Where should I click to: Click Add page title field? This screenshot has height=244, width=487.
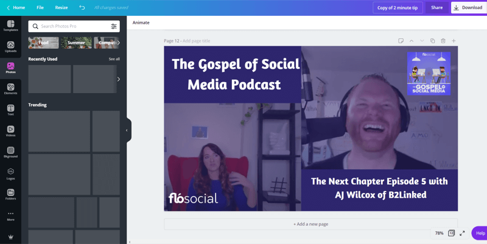196,41
